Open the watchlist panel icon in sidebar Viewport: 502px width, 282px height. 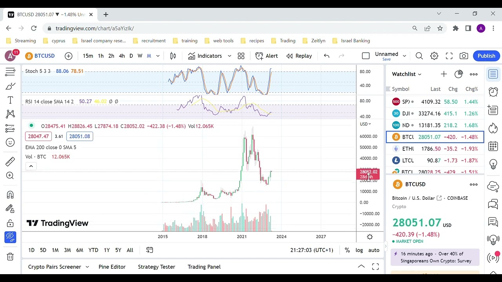tap(493, 74)
